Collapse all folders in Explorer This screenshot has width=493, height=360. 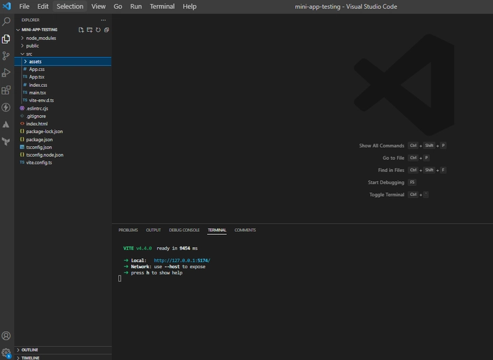click(x=107, y=30)
